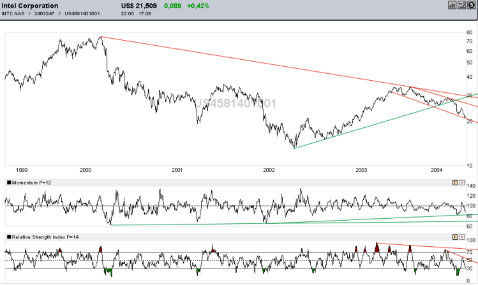The height and width of the screenshot is (285, 478).
Task: Click the date 17.08
Action: [x=145, y=13]
